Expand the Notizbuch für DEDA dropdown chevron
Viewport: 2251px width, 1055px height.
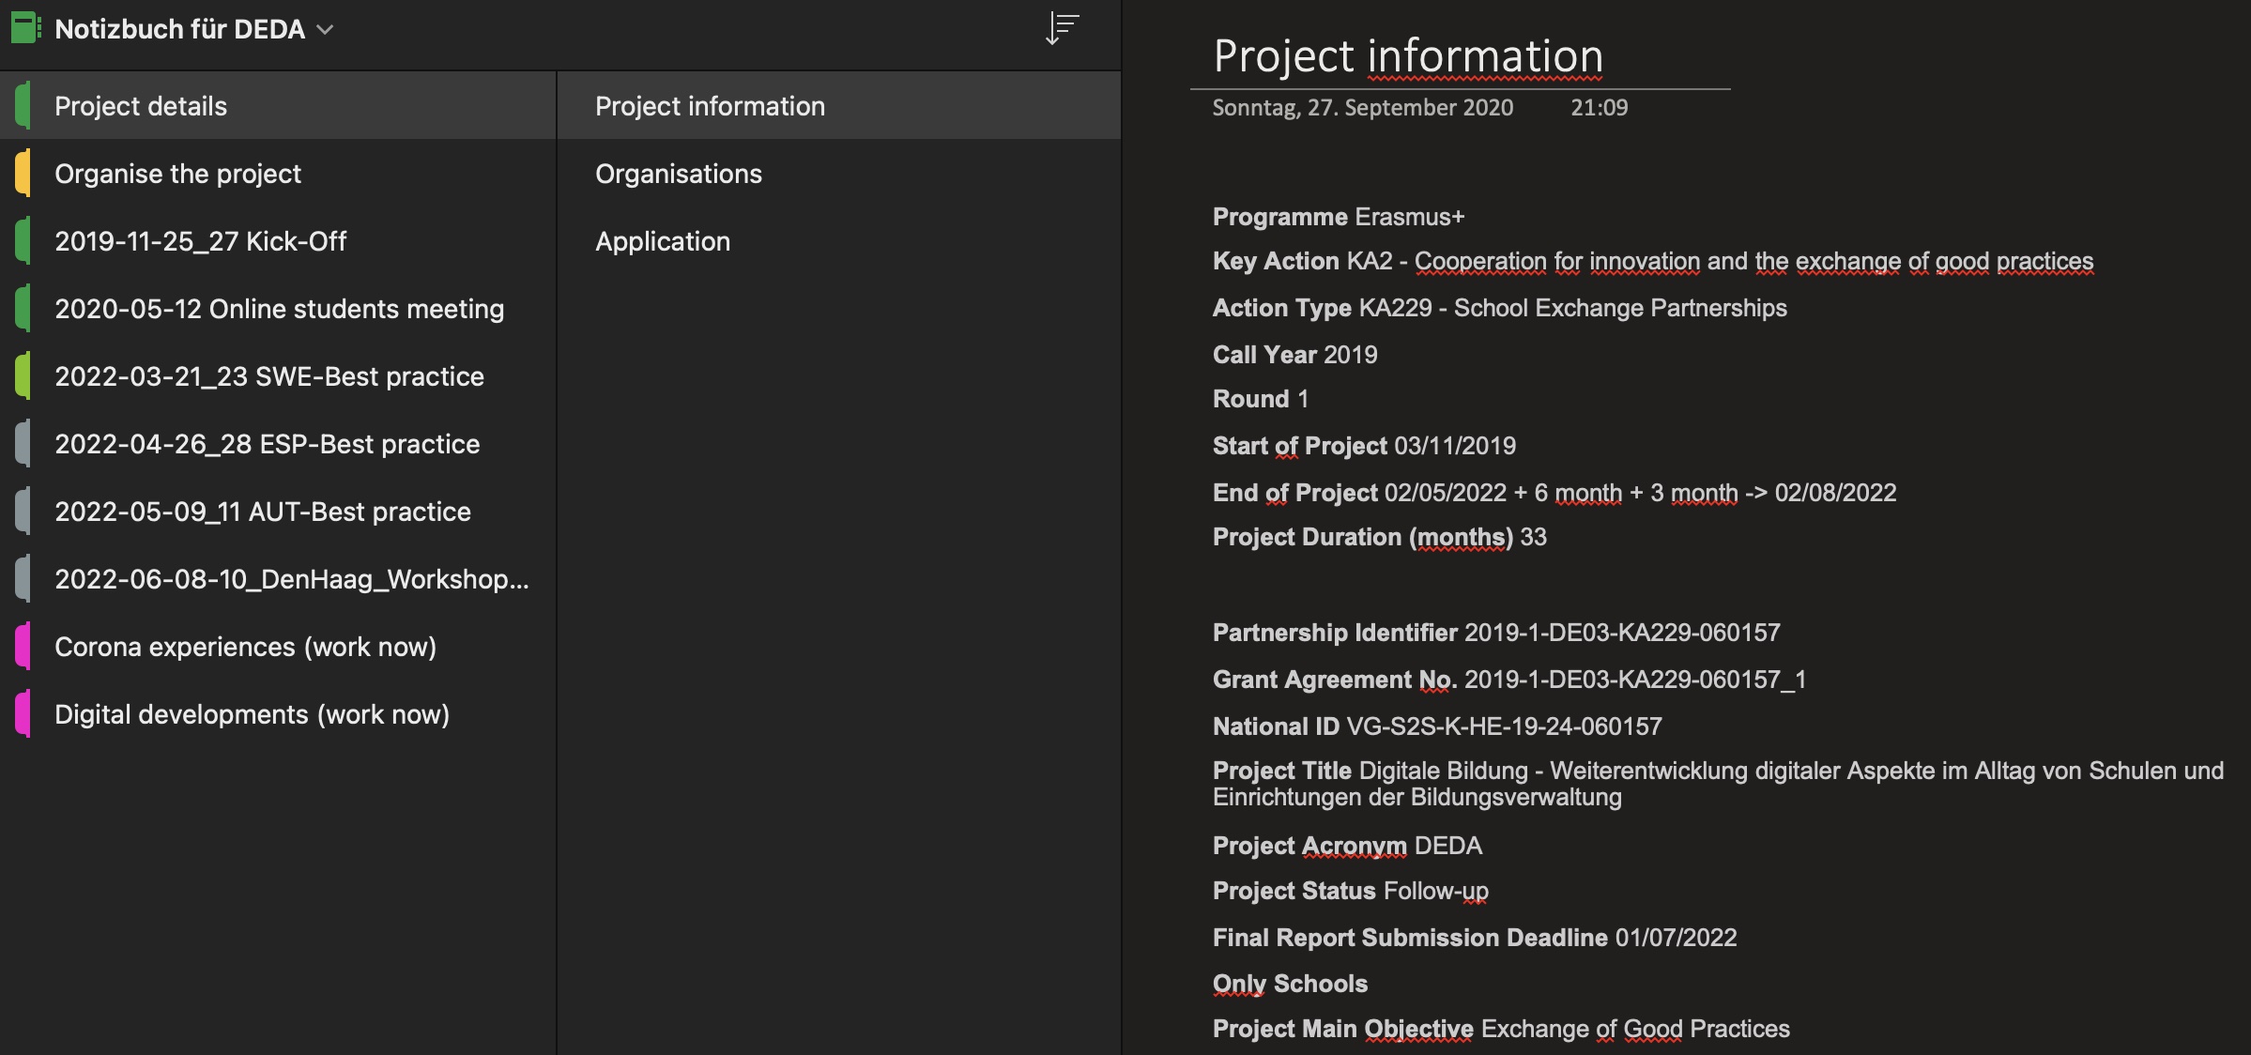(326, 29)
